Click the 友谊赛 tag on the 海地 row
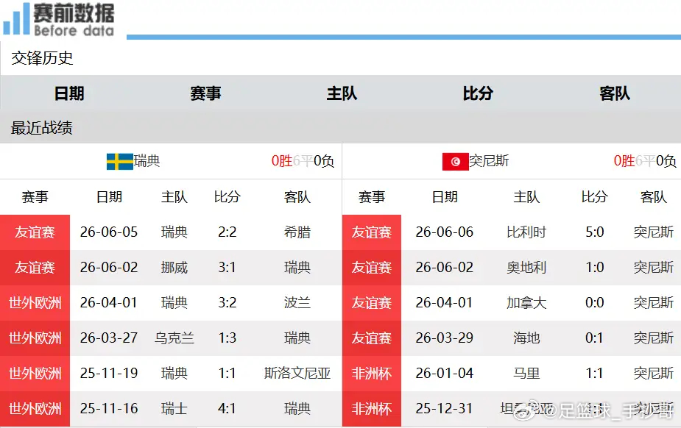This screenshot has height=428, width=681. (x=372, y=338)
